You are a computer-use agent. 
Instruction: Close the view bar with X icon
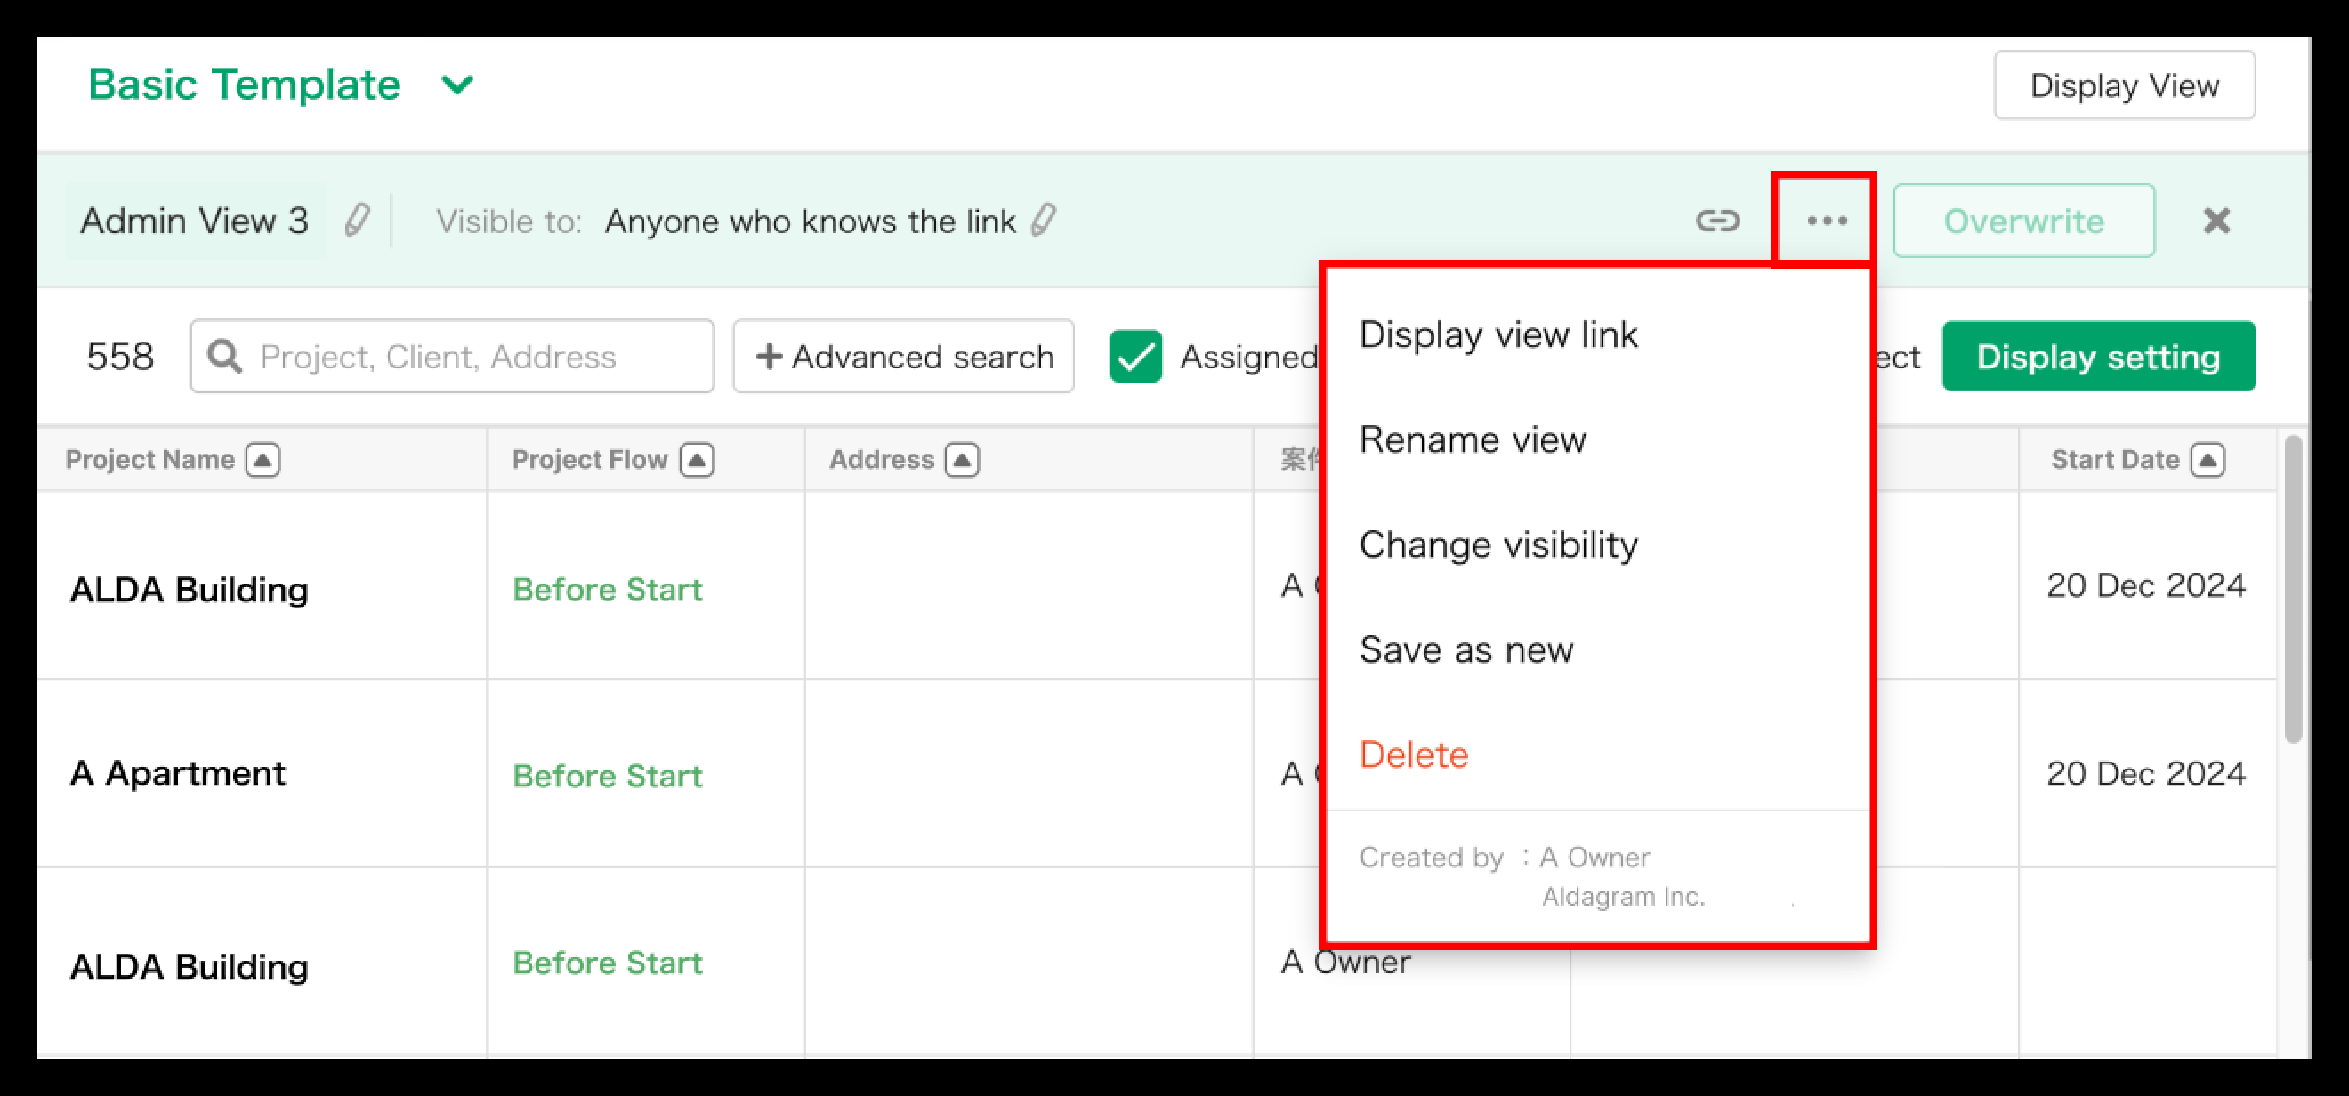[2216, 221]
